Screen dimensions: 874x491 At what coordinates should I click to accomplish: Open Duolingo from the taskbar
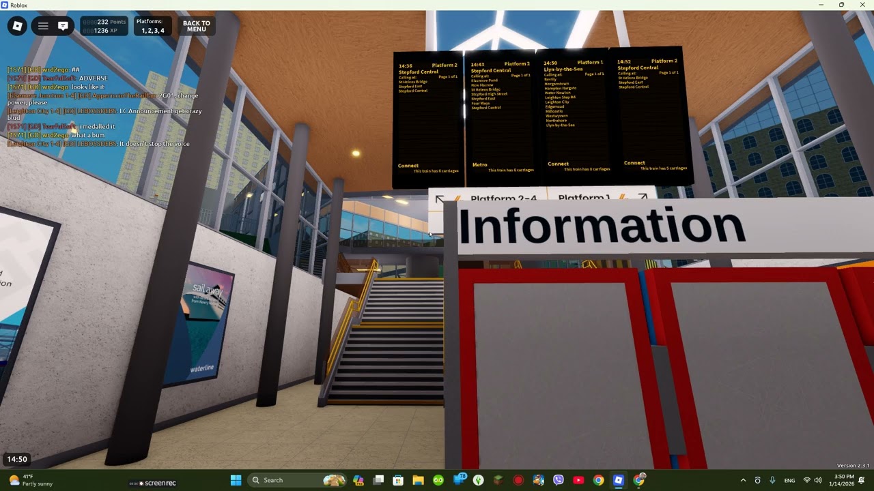(x=438, y=480)
